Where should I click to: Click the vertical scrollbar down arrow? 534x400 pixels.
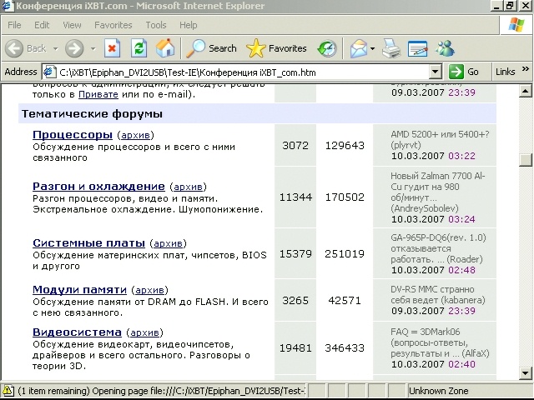coord(525,372)
